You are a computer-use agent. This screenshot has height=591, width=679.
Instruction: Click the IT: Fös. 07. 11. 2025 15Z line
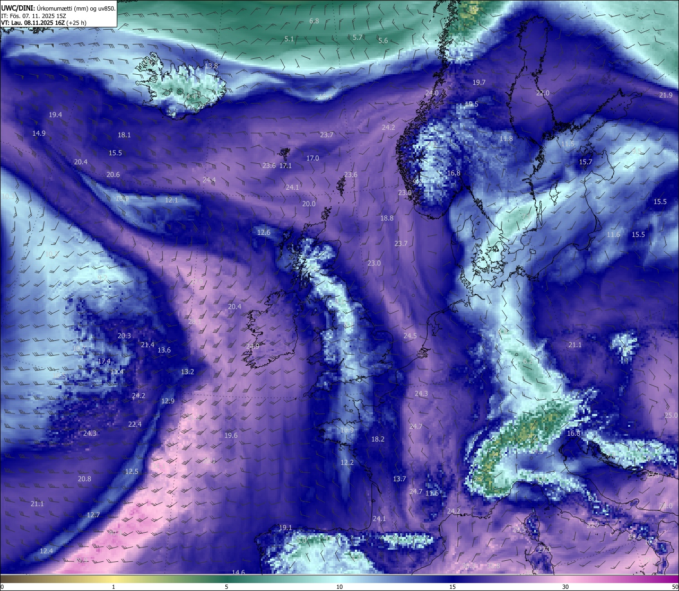click(x=33, y=16)
